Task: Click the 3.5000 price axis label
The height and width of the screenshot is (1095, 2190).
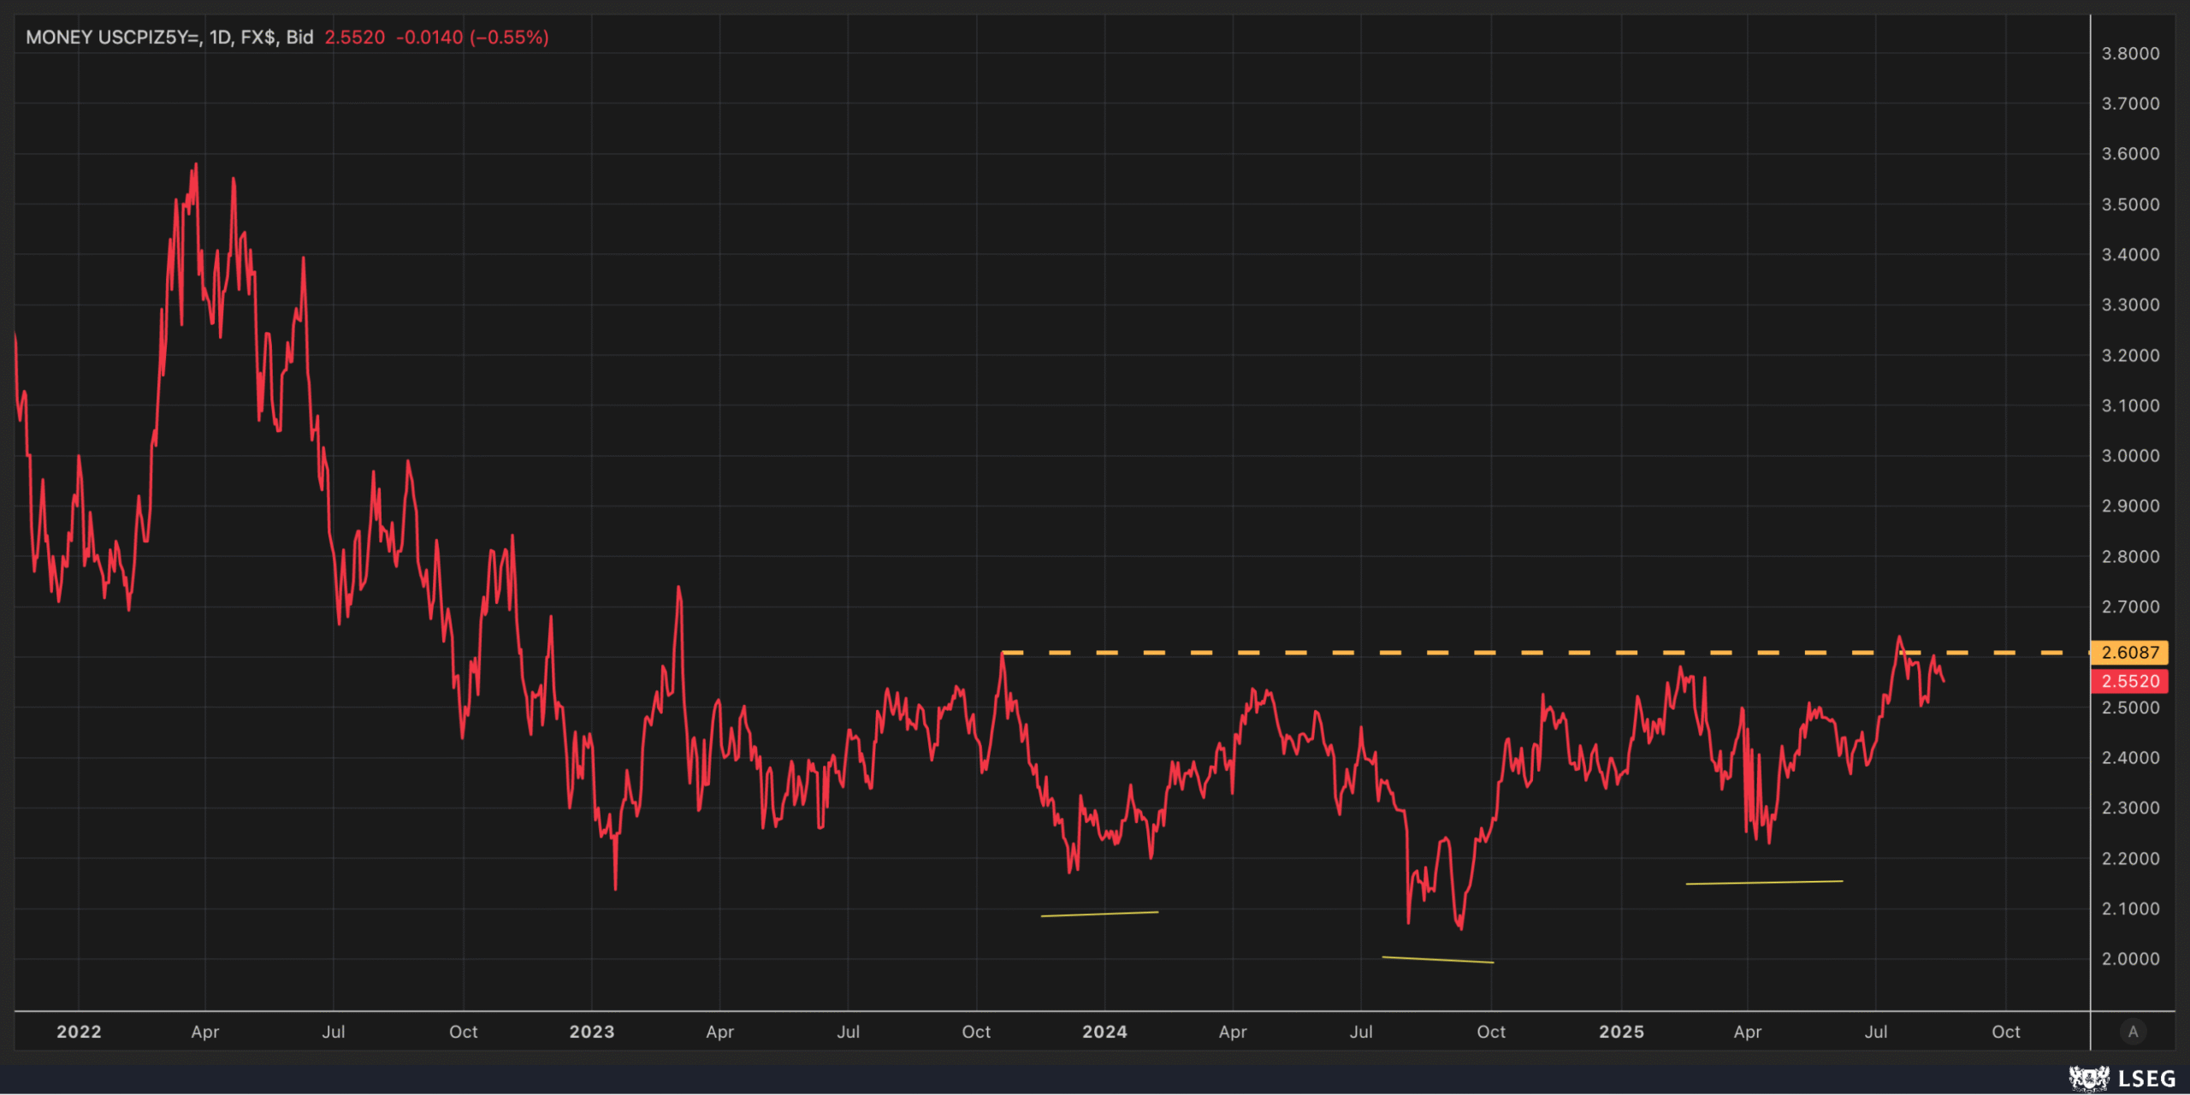Action: pos(2130,204)
